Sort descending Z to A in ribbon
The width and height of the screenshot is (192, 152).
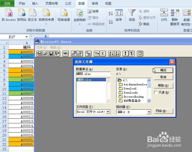tap(111, 22)
